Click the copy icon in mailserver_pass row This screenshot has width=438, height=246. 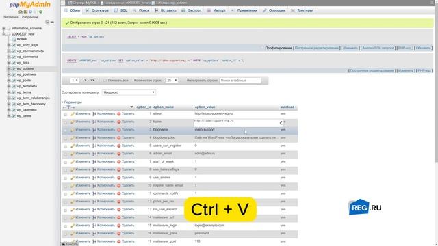94,234
